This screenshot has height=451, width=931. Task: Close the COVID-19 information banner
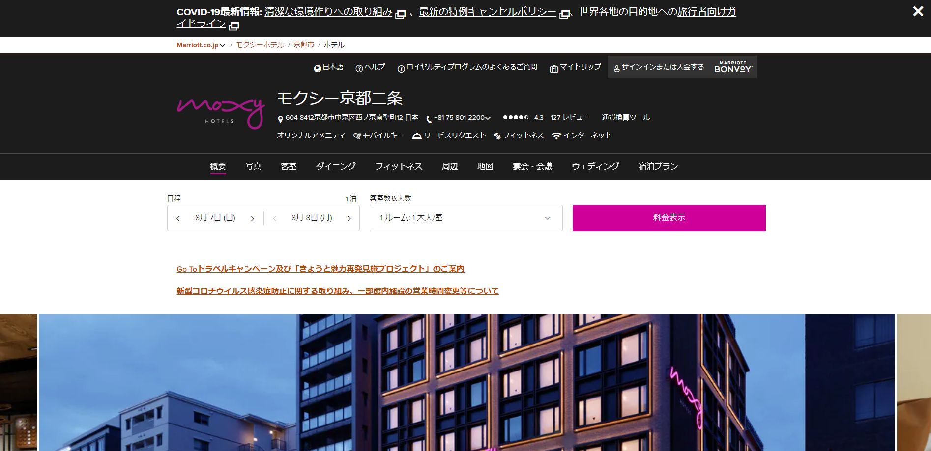(918, 11)
